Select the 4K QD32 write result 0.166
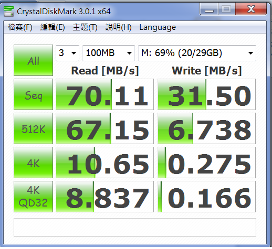The height and width of the screenshot is (249, 272). [x=206, y=197]
